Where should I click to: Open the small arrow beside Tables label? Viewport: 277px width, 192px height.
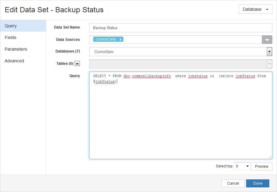pyautogui.click(x=77, y=63)
